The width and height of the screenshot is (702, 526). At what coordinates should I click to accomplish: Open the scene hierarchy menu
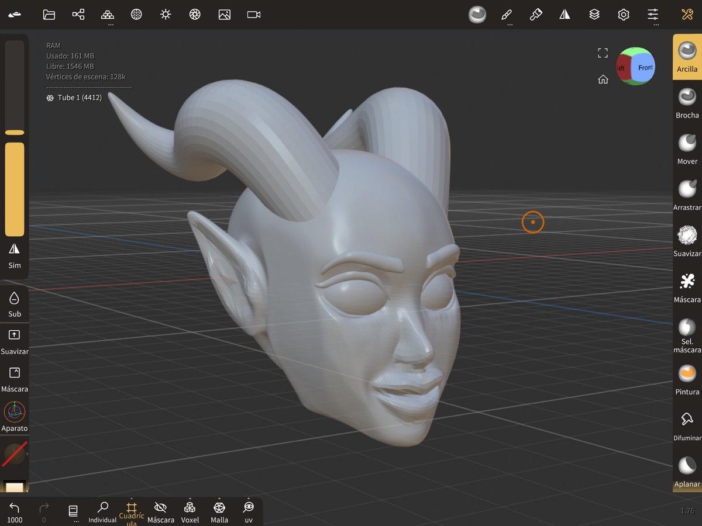click(x=78, y=15)
